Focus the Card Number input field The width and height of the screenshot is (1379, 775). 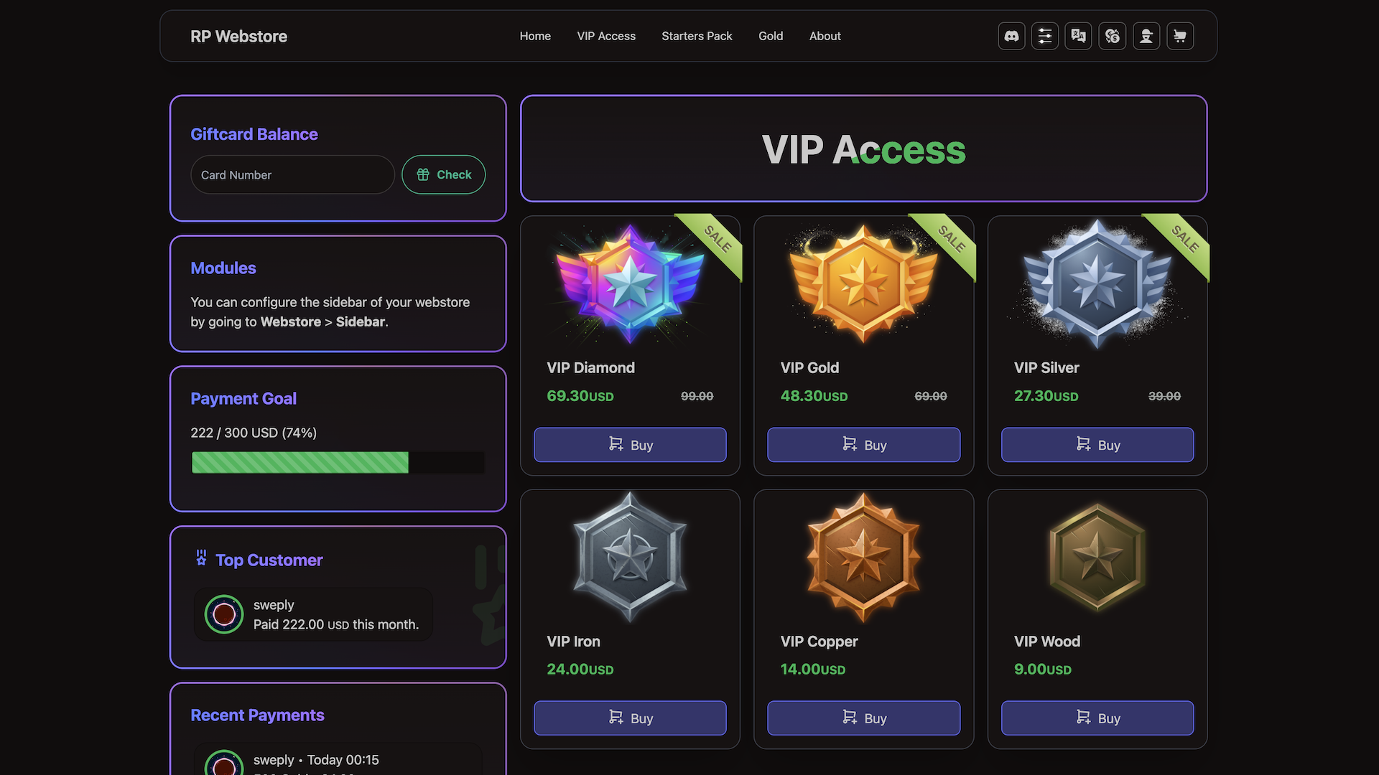(x=292, y=175)
